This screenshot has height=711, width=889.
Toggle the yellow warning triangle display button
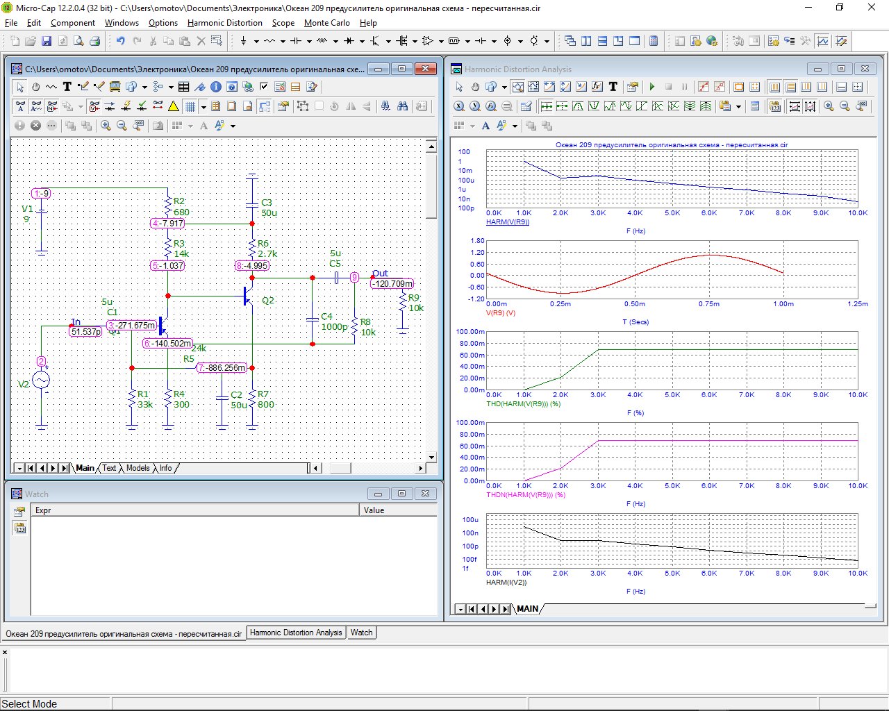click(173, 106)
